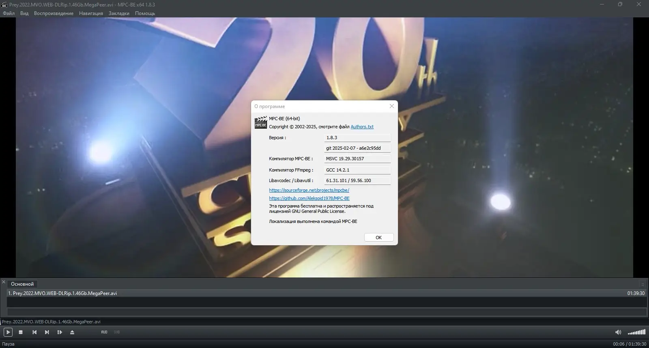
Task: Click the MSVC 19.29.30157 compiler field
Action: click(357, 159)
